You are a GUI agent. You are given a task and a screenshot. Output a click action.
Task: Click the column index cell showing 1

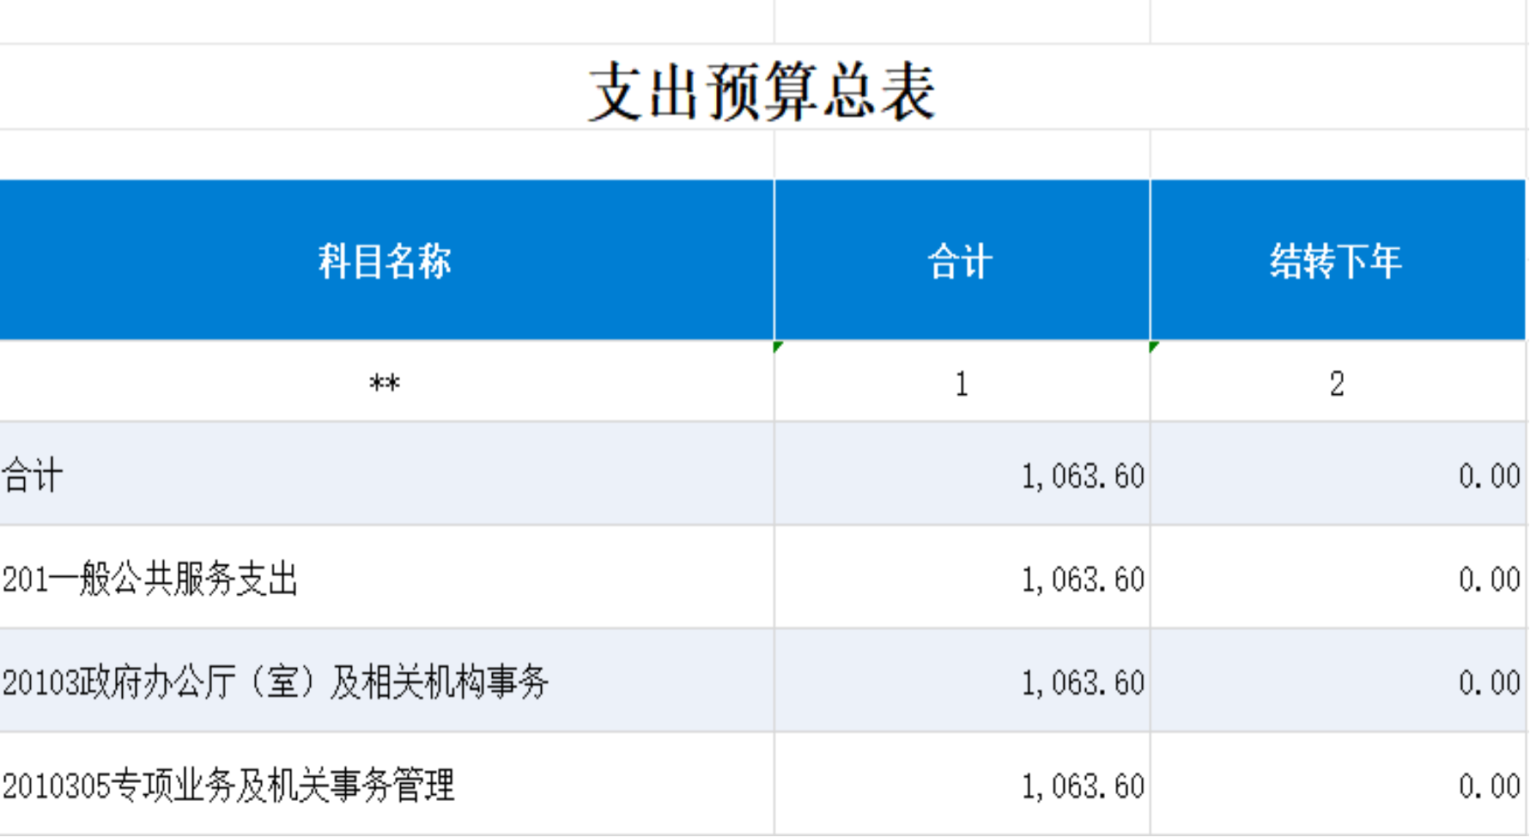pos(961,383)
